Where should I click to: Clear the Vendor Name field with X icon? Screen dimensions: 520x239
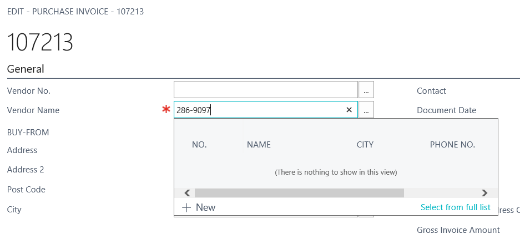349,110
